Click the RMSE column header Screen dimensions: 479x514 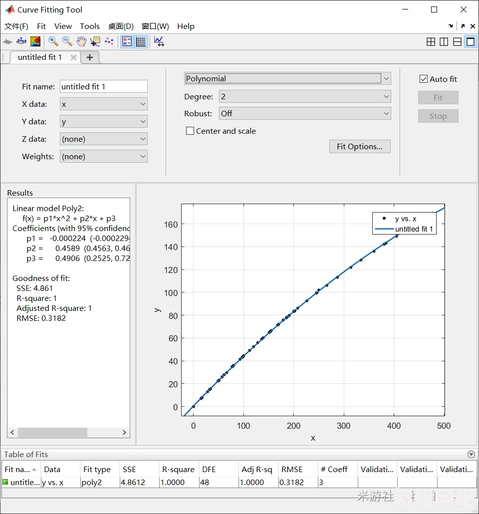tap(298, 470)
